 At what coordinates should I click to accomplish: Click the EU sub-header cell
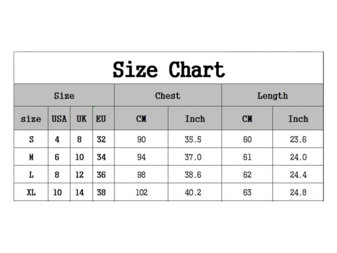[103, 118]
